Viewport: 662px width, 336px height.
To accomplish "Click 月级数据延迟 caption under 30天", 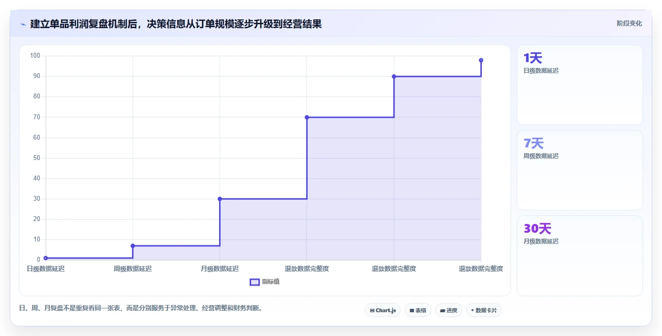I will pos(541,241).
